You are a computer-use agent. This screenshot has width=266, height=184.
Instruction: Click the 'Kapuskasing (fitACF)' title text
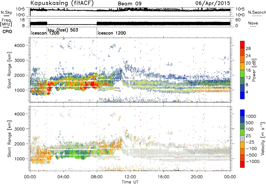tap(62, 3)
